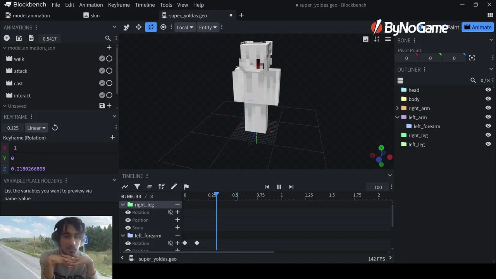The width and height of the screenshot is (496, 279).
Task: Edit the timeline zoom value 100
Action: tap(378, 187)
